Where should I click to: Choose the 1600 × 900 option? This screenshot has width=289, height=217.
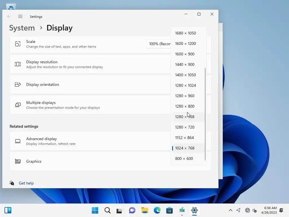tap(188, 54)
